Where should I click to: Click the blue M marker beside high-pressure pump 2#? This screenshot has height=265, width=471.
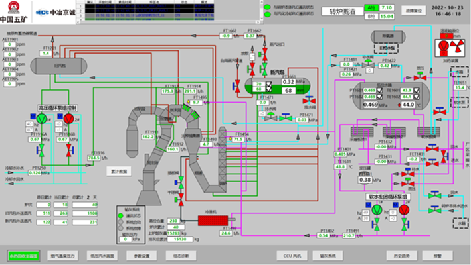(60, 116)
